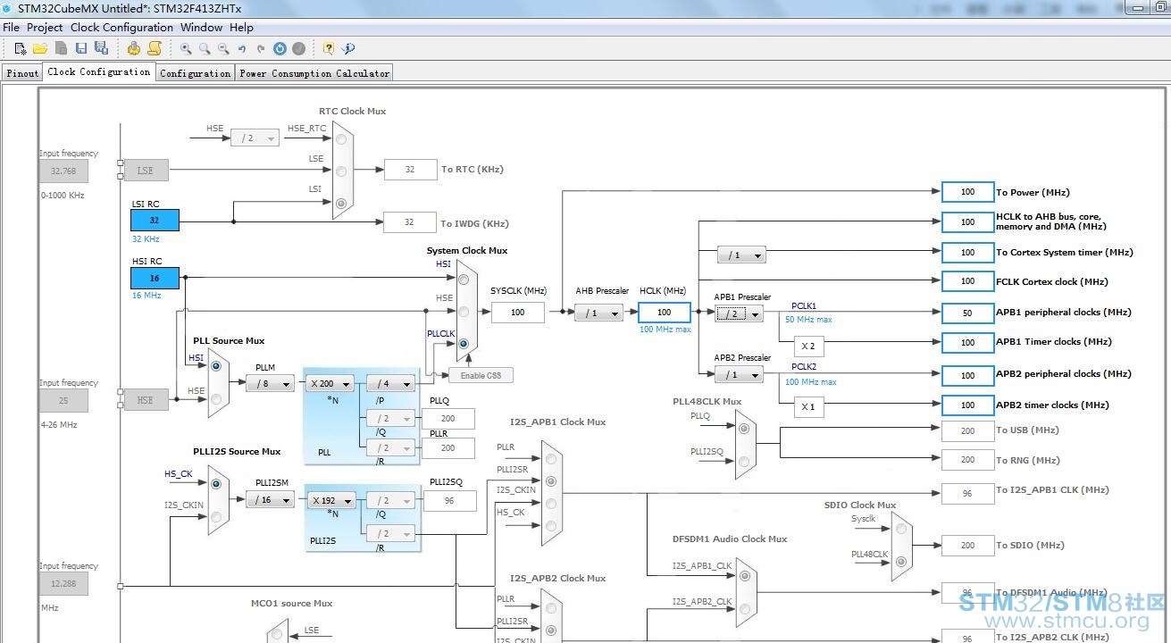This screenshot has height=643, width=1171.
Task: Select PLLCLK in System Clock Mux
Action: point(464,344)
